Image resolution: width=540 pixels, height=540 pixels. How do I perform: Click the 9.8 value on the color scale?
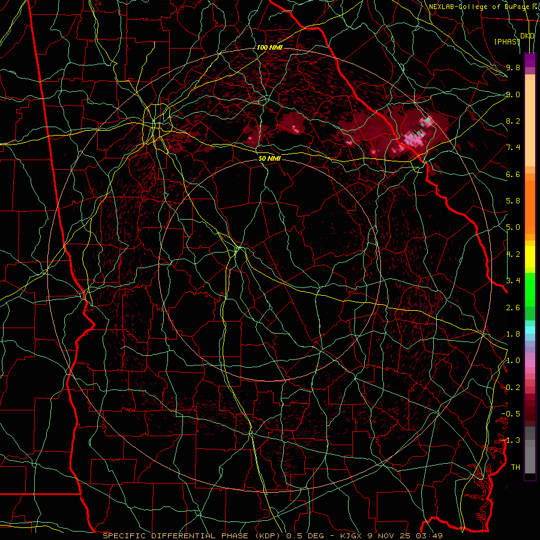[x=513, y=67]
